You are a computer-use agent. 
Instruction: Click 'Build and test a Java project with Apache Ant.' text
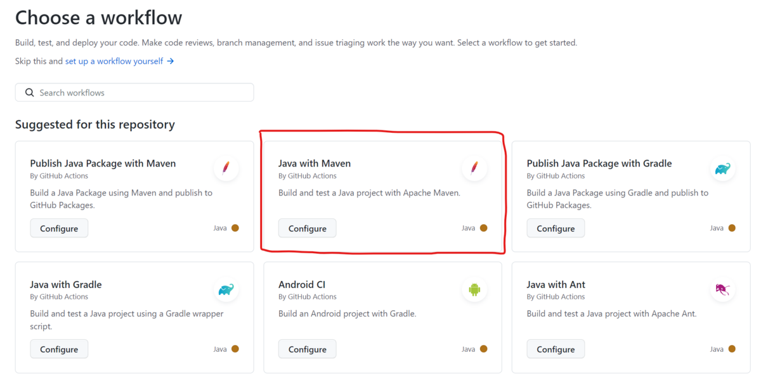click(x=612, y=314)
